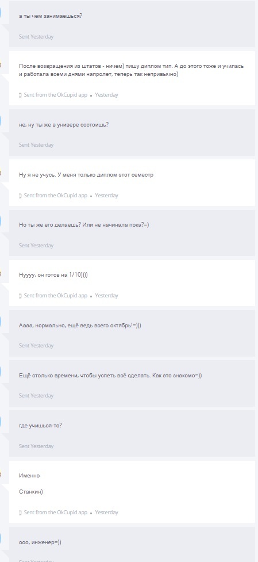Click the "Yesterday" timestamp after "Ну я не учусь"

(x=106, y=196)
